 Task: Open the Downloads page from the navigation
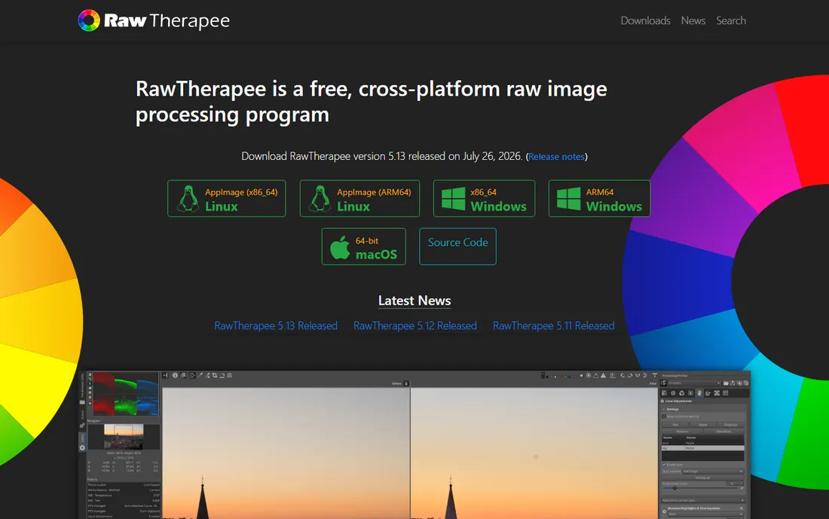click(645, 20)
